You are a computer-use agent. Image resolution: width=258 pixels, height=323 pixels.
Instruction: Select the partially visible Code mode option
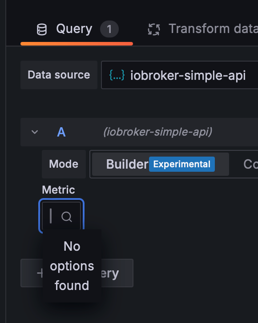pyautogui.click(x=250, y=164)
